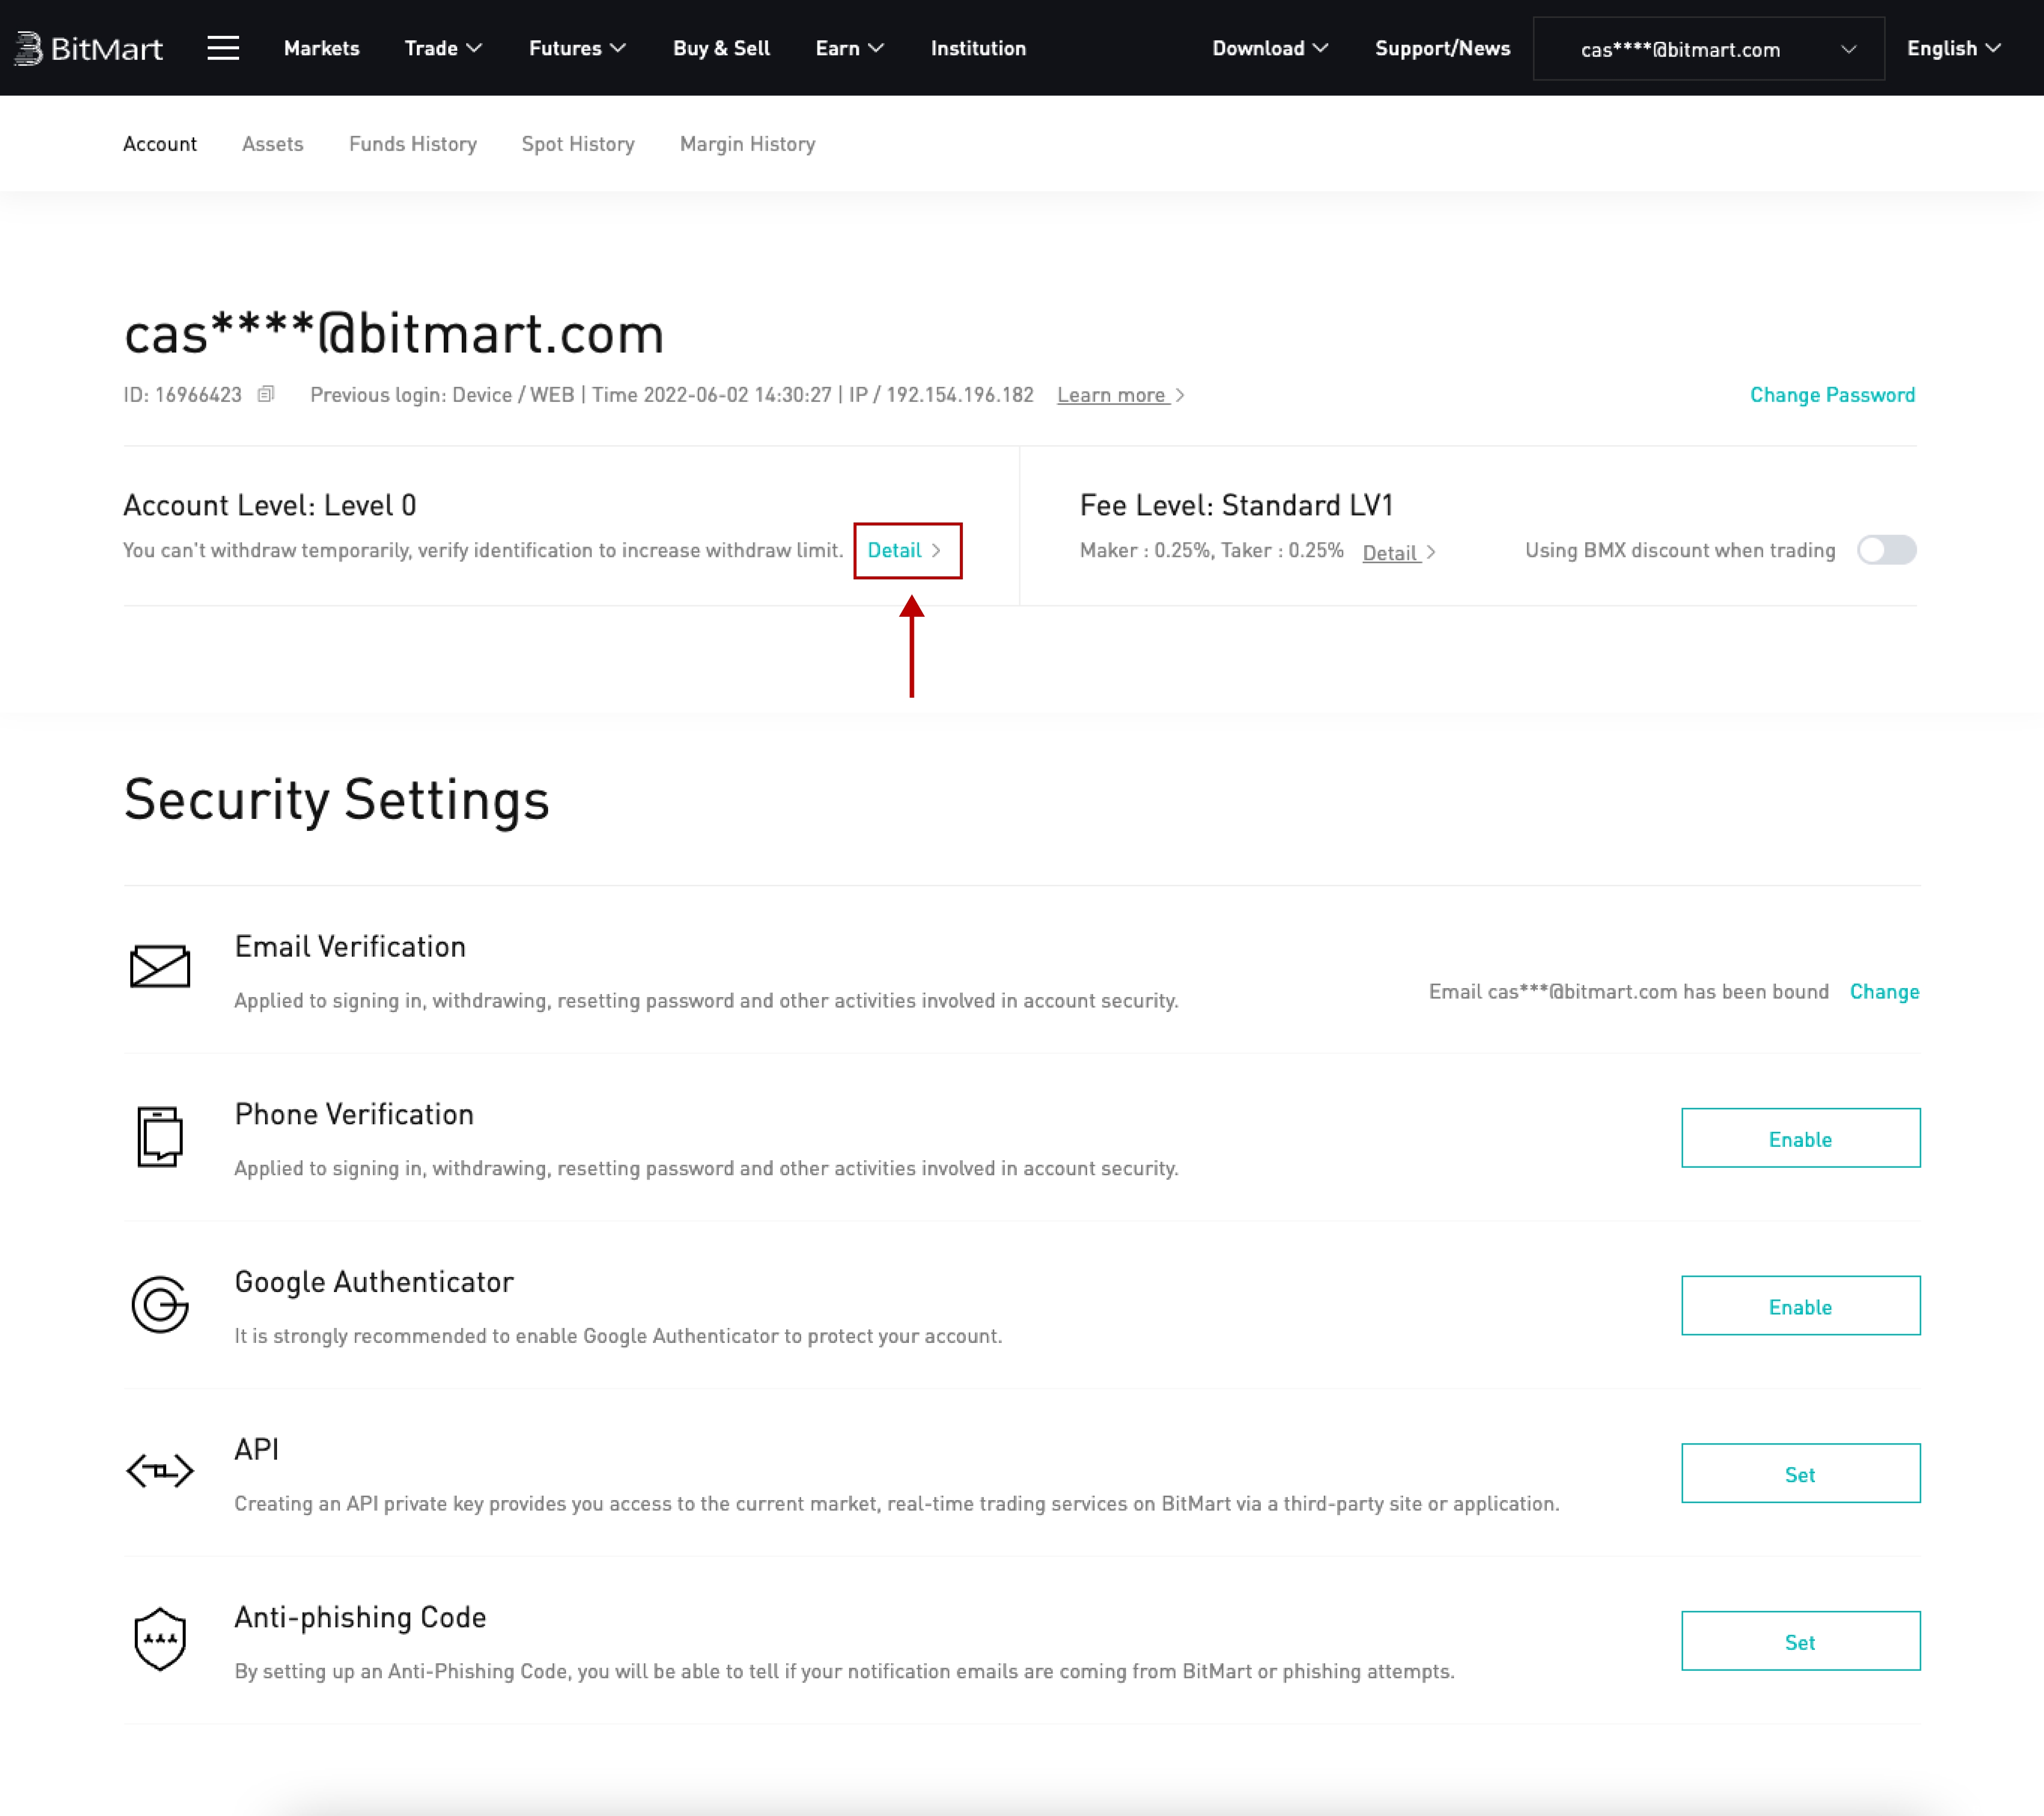2044x1816 pixels.
Task: Click the Email Verification envelope icon
Action: point(160,967)
